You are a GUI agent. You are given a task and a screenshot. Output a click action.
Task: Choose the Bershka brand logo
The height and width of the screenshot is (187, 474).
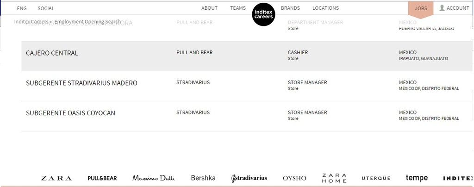pyautogui.click(x=203, y=178)
